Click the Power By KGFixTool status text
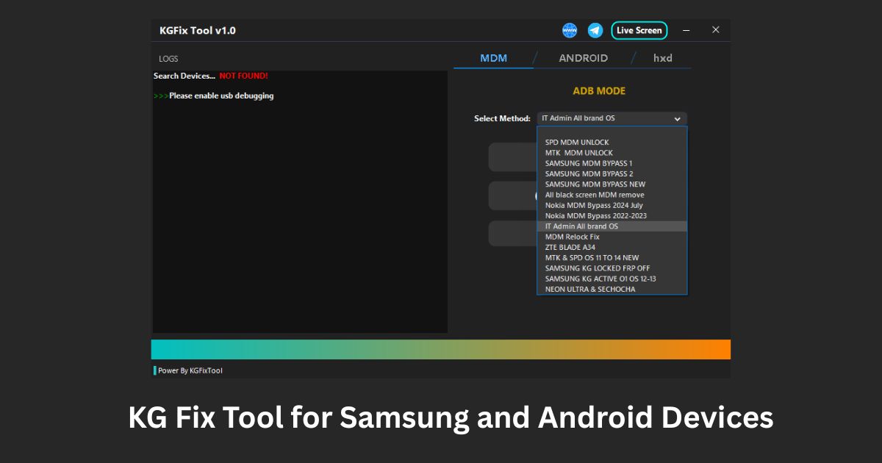Viewport: 882px width, 463px height. tap(190, 370)
